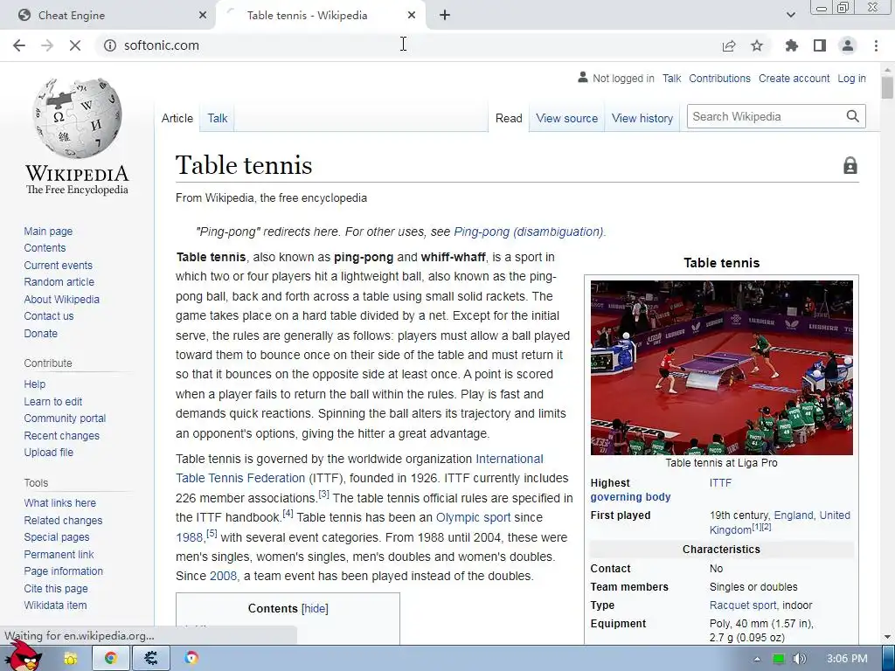
Task: Switch to Chrome in the taskbar
Action: (111, 659)
